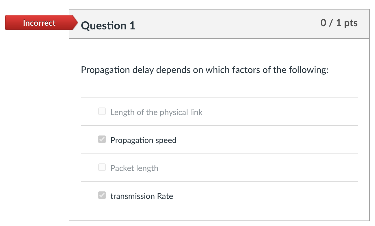Select the Incorrect status label text
The height and width of the screenshot is (226, 375).
(x=39, y=23)
